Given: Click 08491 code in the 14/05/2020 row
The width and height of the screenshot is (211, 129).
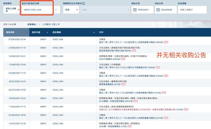Looking at the screenshot, I should [x=43, y=123].
